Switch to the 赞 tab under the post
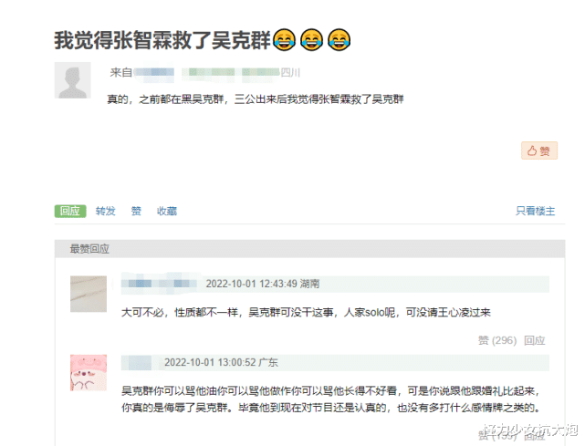Screen dimensions: 585x446 pos(136,211)
